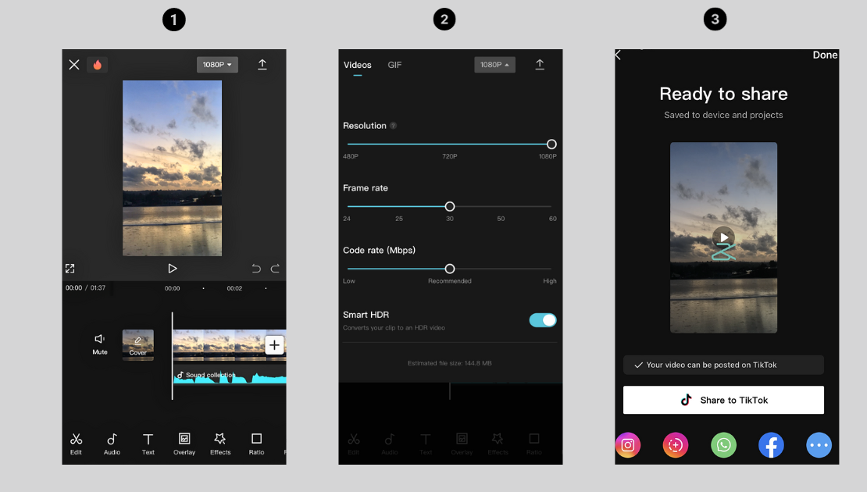The height and width of the screenshot is (492, 867).
Task: Click the 720P resolution label
Action: (450, 156)
